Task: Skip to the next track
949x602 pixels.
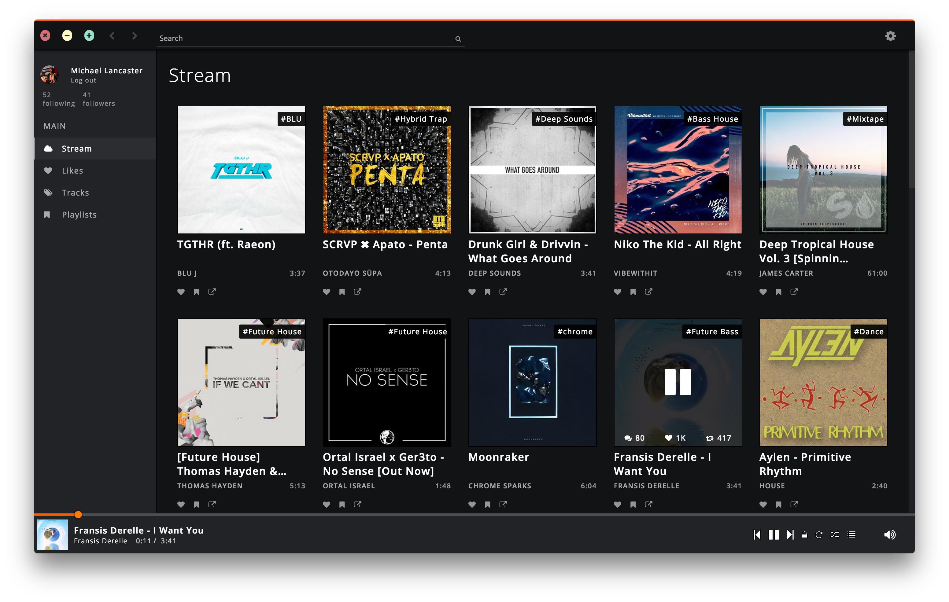Action: [x=790, y=535]
